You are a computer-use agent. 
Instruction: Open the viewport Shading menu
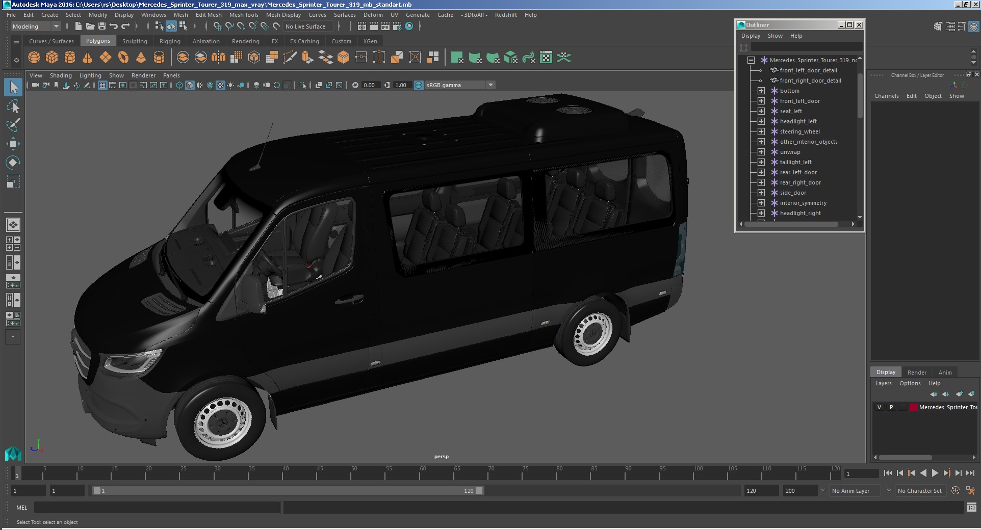61,75
